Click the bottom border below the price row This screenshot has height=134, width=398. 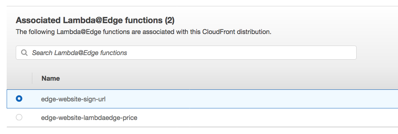[x=202, y=127]
